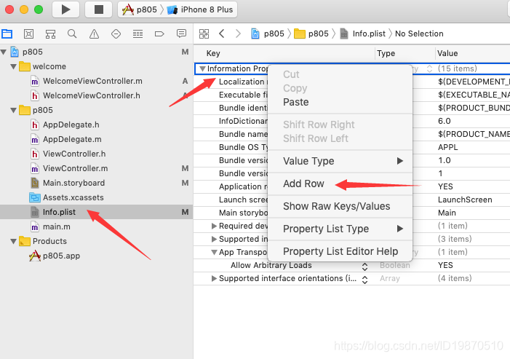Collapse the p805 project root
Screen dimensions: 510x359
point(4,52)
